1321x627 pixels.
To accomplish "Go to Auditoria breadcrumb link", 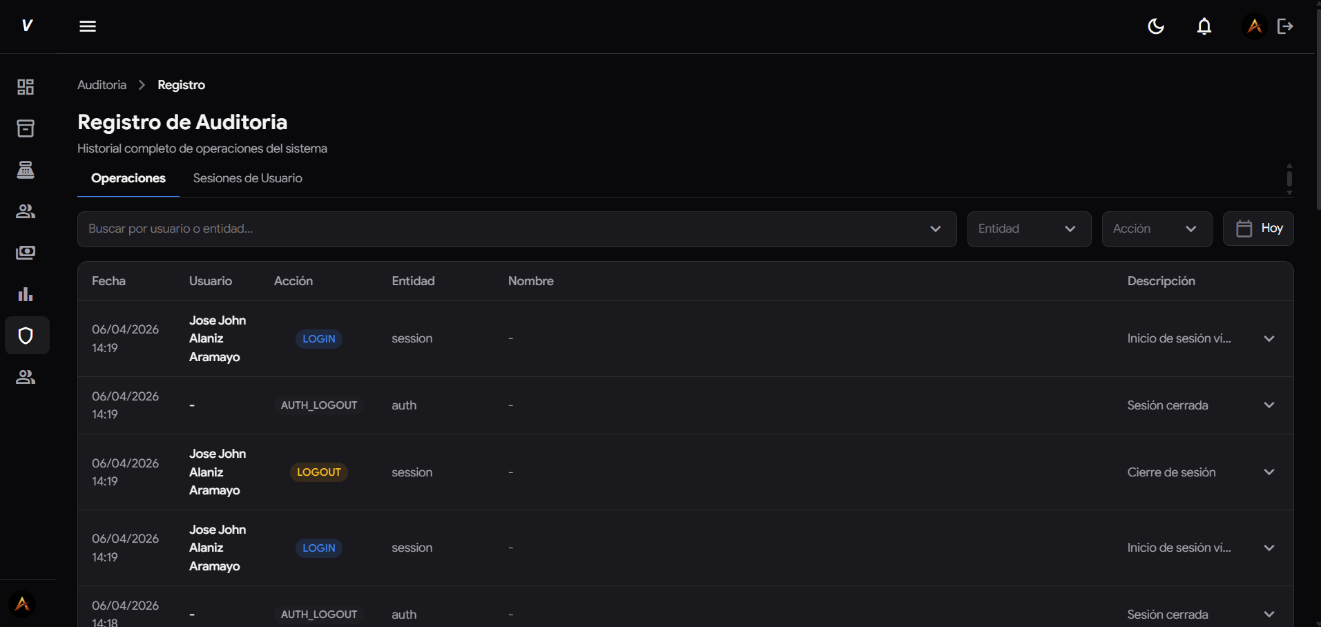I will [102, 85].
